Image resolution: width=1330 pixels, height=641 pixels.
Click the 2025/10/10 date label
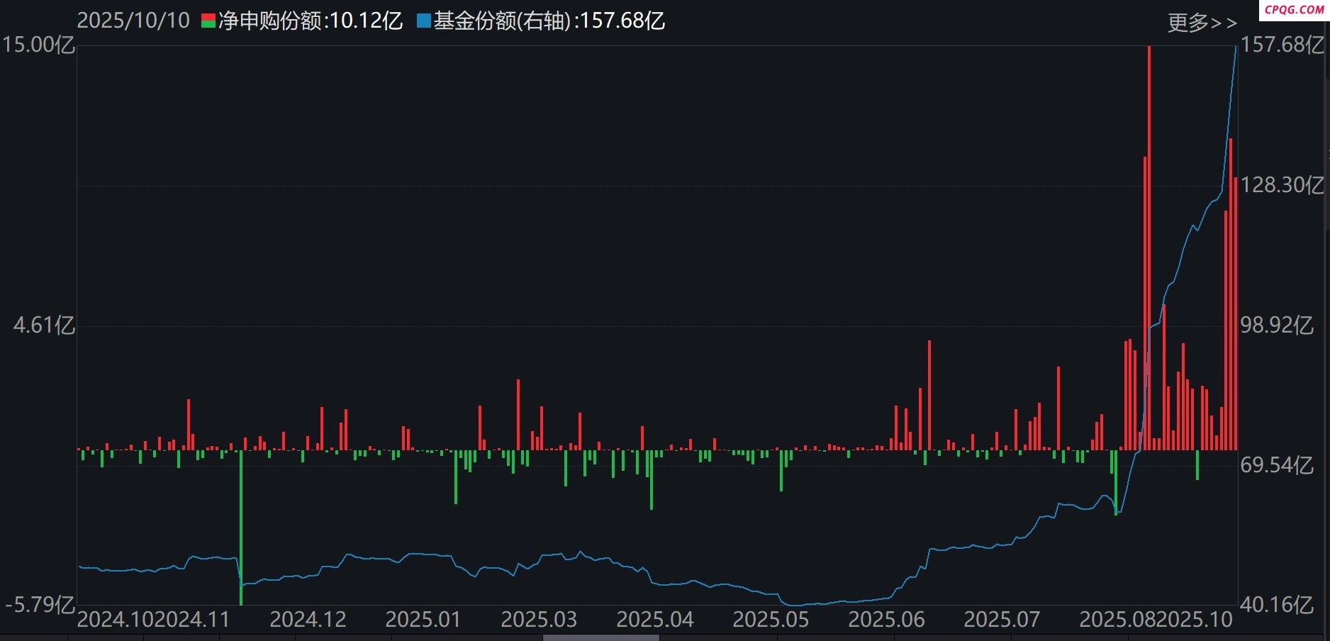133,21
